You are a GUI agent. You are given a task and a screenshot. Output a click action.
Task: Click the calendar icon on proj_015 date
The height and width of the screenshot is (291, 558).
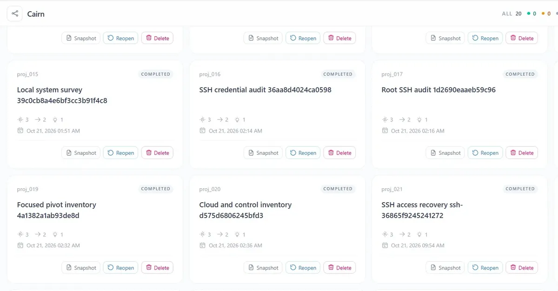click(20, 131)
